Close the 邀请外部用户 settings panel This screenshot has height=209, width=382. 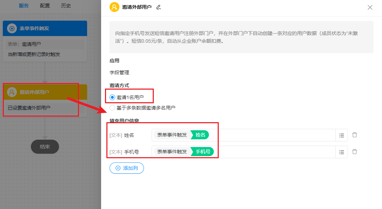tap(370, 7)
